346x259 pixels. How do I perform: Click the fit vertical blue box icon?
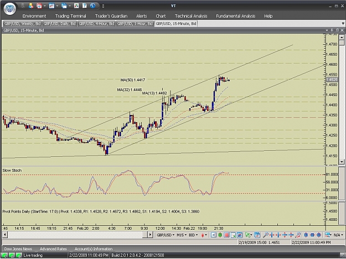pyautogui.click(x=306, y=235)
